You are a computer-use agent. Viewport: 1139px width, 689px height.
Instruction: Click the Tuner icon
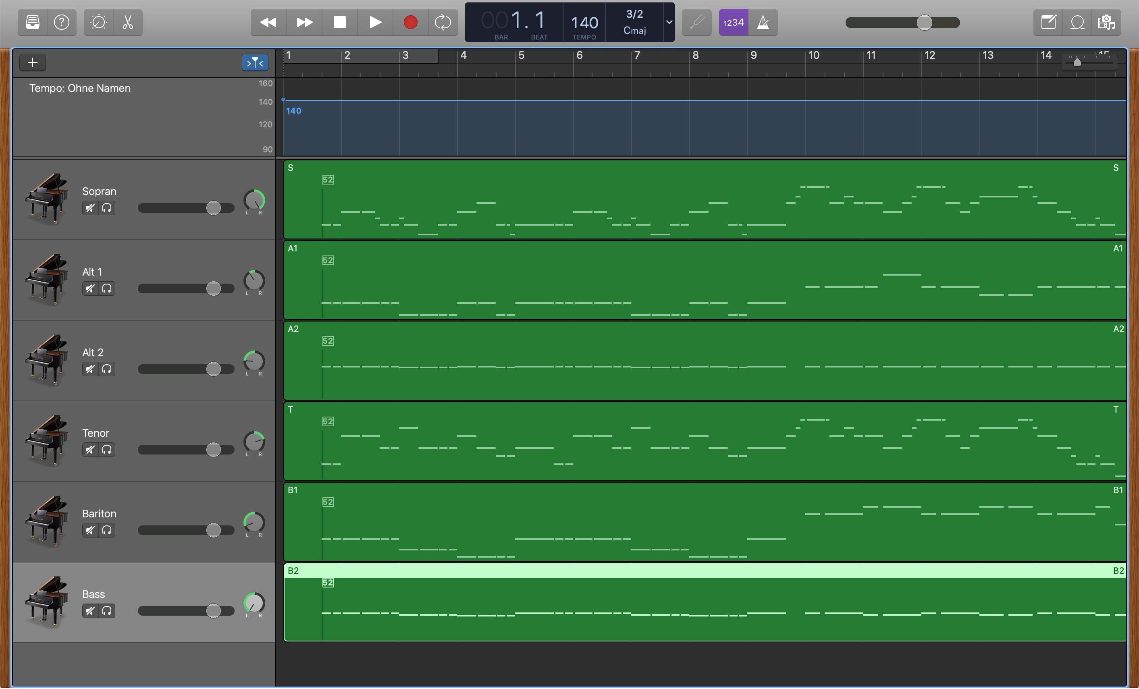[696, 22]
